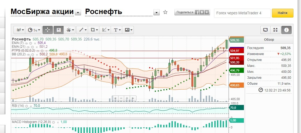Click the 12.02.21 23:49:56 timestamp
The width and height of the screenshot is (301, 133).
[x=277, y=90]
